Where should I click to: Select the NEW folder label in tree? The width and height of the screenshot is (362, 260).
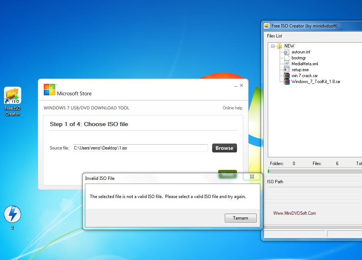click(289, 46)
